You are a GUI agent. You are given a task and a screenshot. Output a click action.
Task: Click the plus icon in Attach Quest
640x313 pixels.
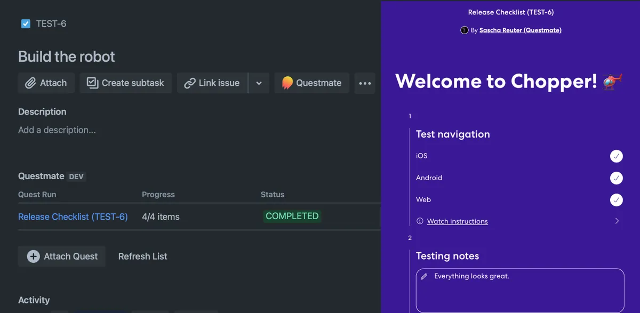(x=33, y=256)
